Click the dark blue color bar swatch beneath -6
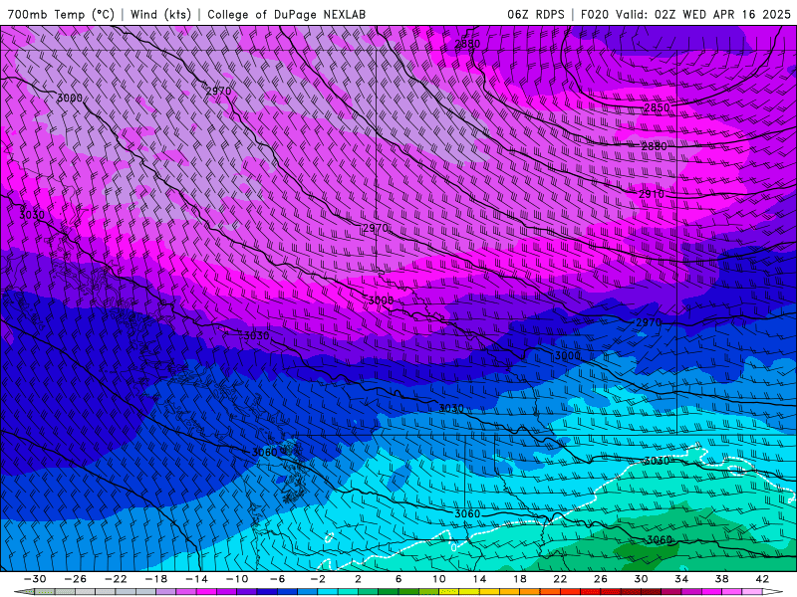 (x=267, y=592)
